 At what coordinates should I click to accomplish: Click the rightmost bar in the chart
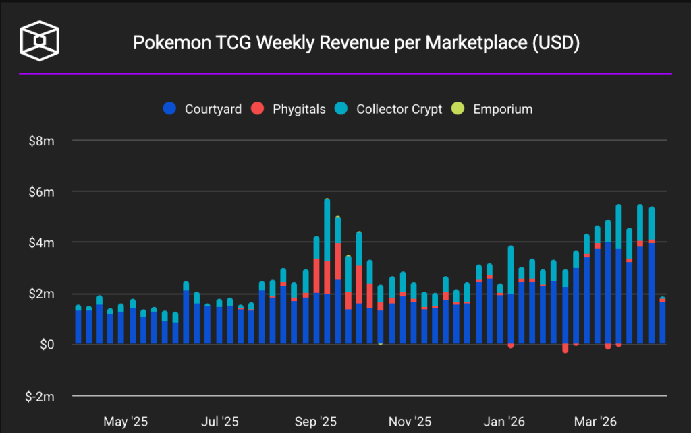pyautogui.click(x=662, y=323)
